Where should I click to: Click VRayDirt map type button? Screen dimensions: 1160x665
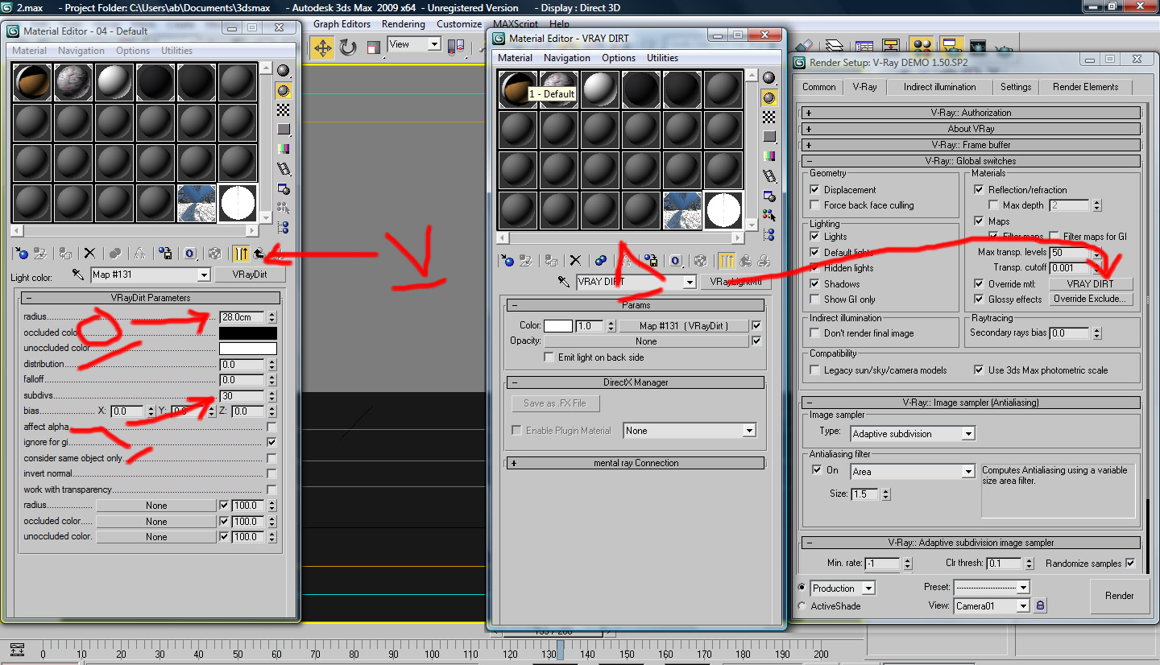tap(250, 275)
